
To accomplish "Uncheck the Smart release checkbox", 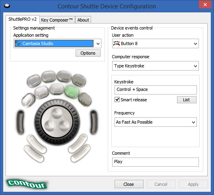I will [117, 100].
